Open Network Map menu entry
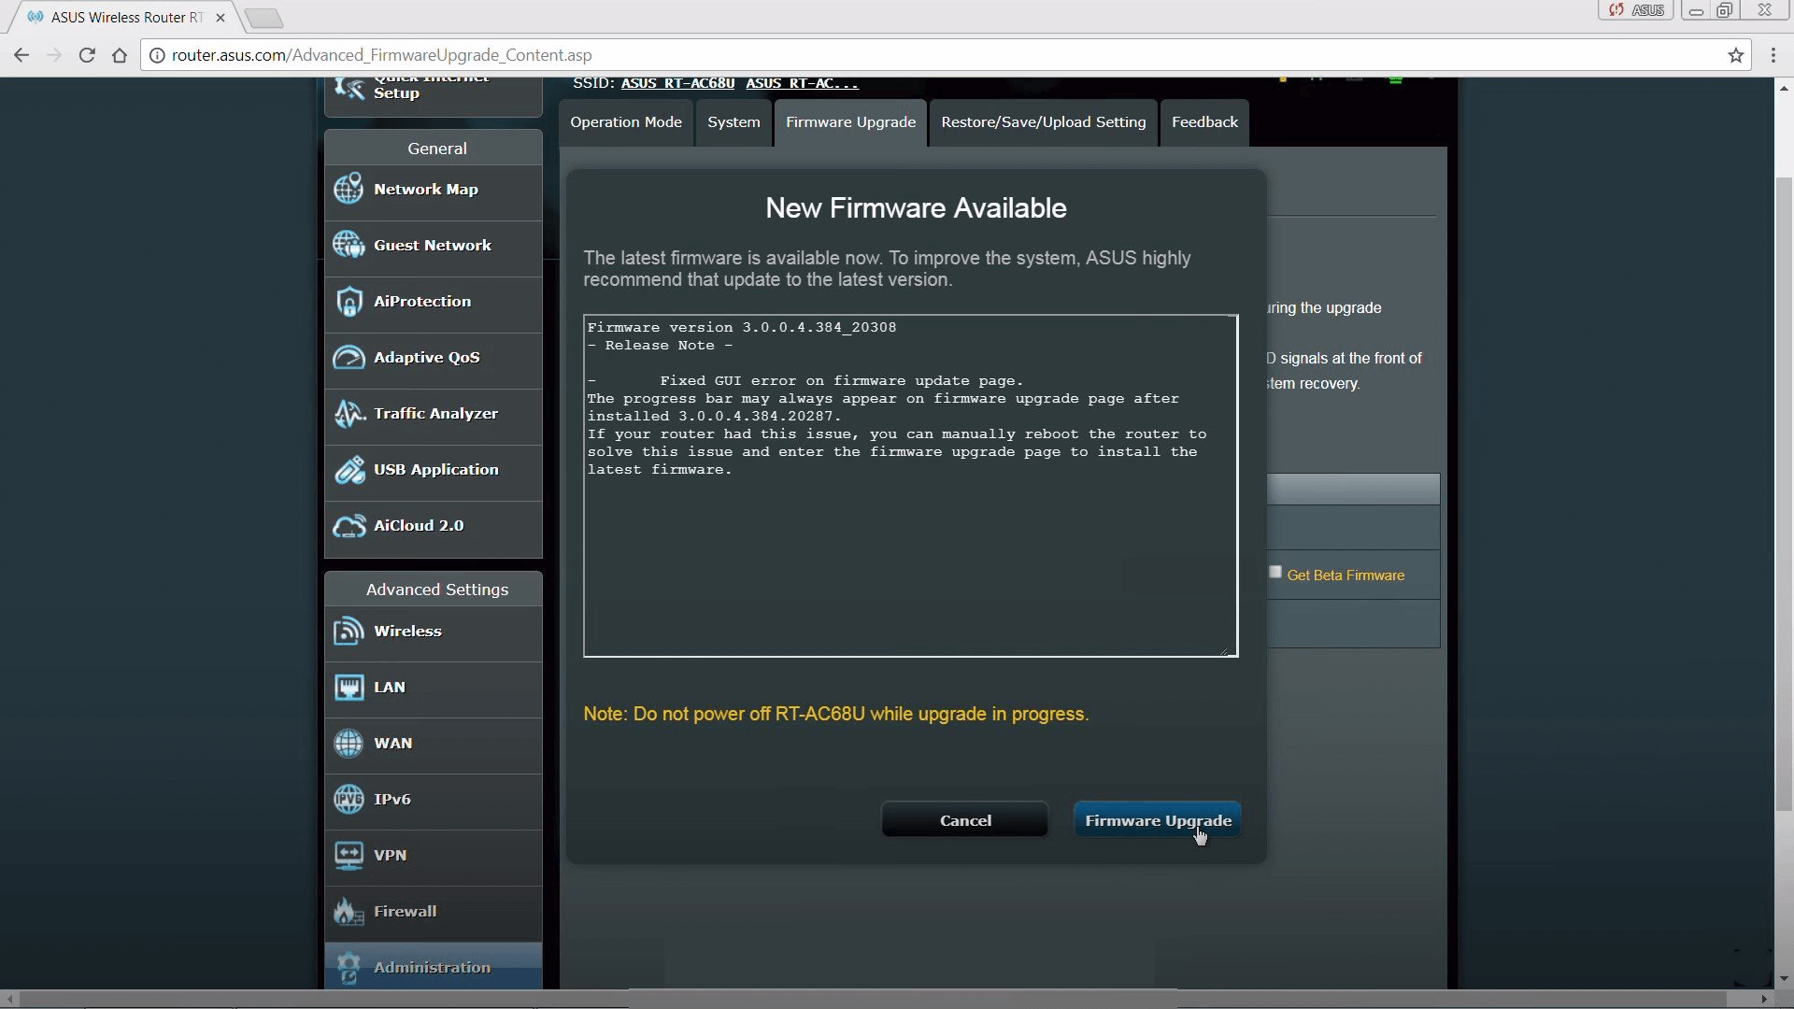 [434, 190]
